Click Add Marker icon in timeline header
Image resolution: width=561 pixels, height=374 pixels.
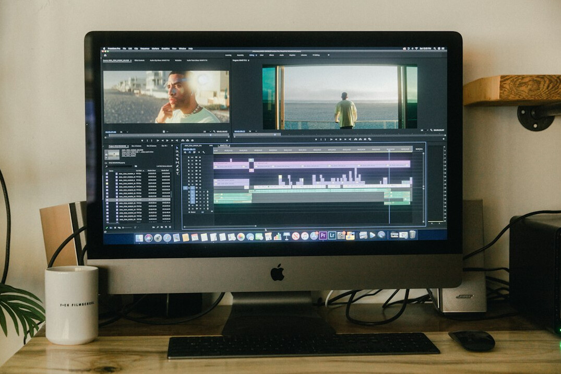[199, 152]
